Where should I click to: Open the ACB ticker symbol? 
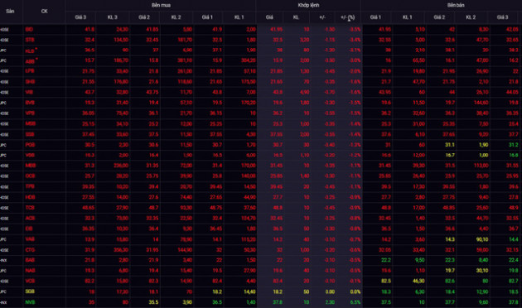30,219
